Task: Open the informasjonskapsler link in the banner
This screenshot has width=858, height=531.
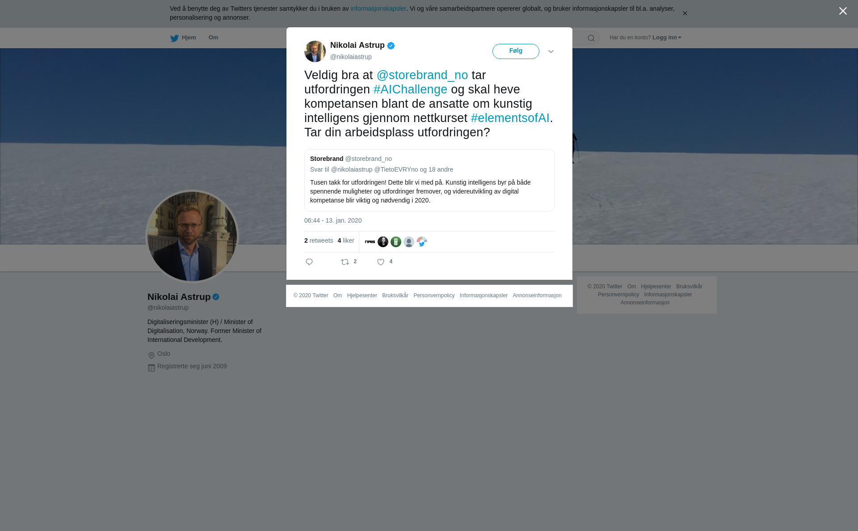Action: click(x=378, y=8)
